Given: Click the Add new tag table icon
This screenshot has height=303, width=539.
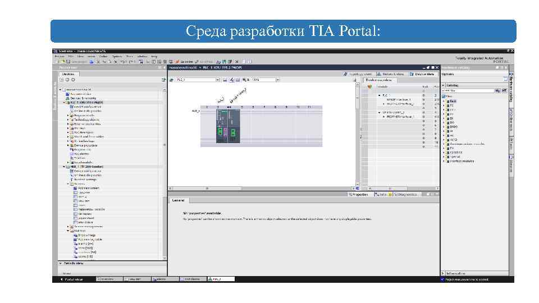Looking at the screenshot, I should [75, 240].
